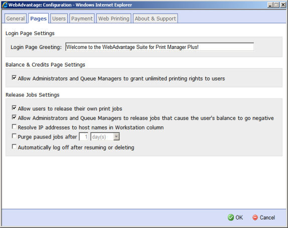
Task: Maximize the Configuration window
Action: (x=276, y=5)
